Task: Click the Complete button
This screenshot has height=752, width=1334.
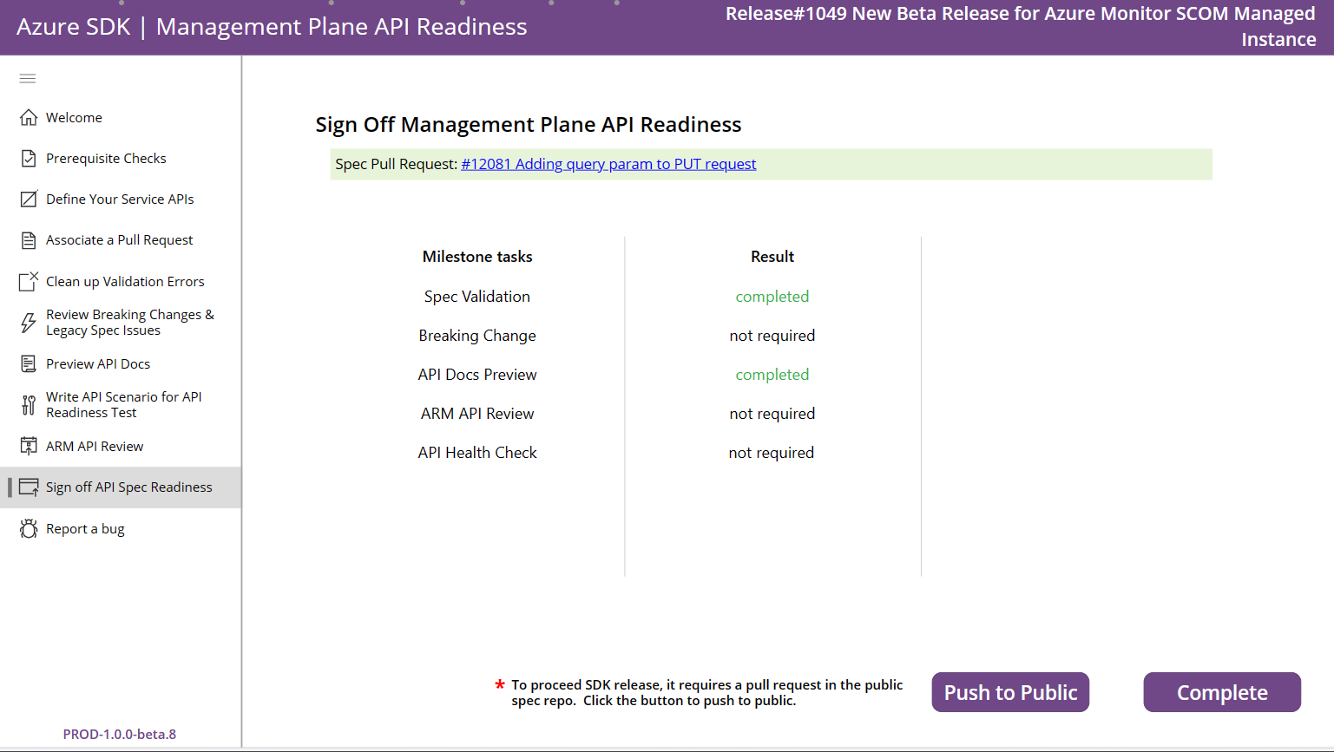Action: (x=1221, y=692)
